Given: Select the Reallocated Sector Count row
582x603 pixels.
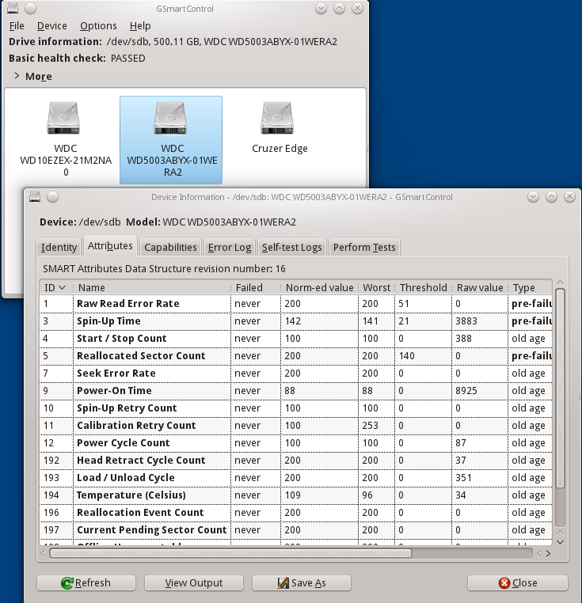Looking at the screenshot, I should click(295, 356).
